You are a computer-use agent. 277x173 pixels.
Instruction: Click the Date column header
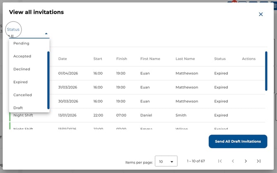(62, 59)
